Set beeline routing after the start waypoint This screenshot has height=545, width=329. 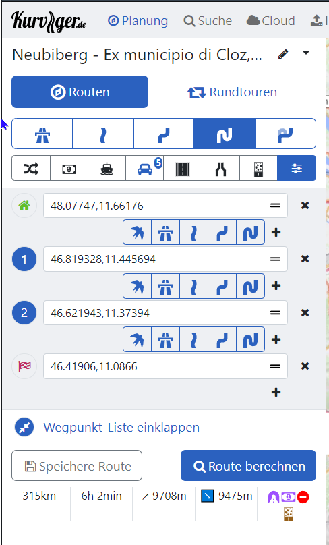click(x=138, y=232)
